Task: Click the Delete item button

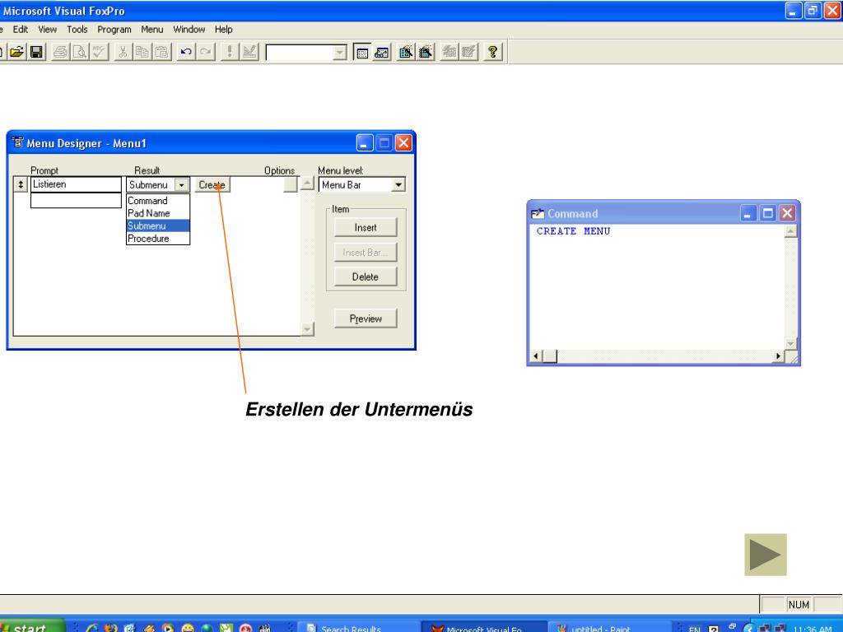Action: [366, 276]
